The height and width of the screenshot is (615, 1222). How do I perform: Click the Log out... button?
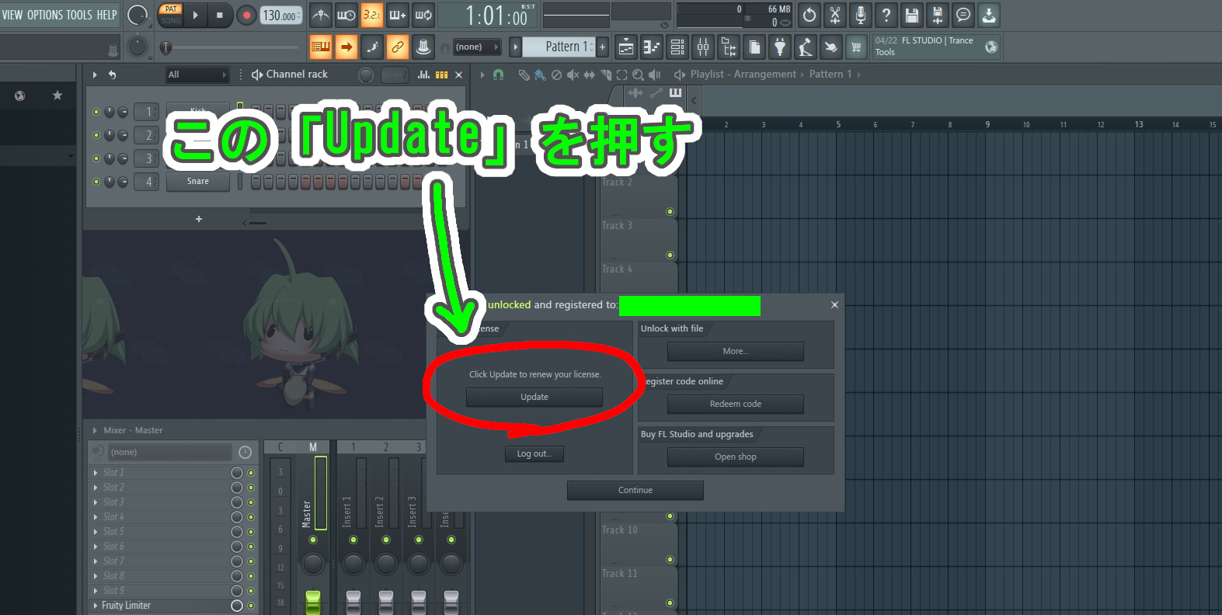pos(534,454)
